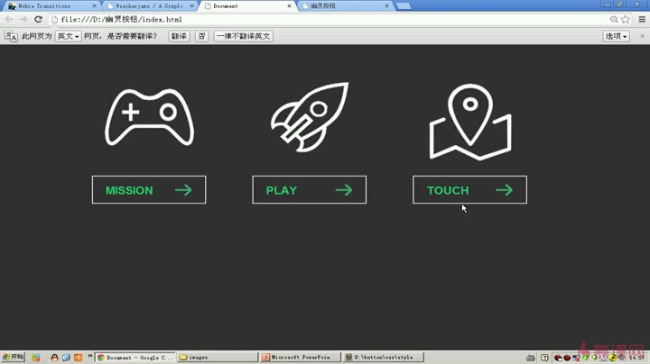Click the QQ penguin icon in quick launch
The height and width of the screenshot is (364, 650).
54,358
